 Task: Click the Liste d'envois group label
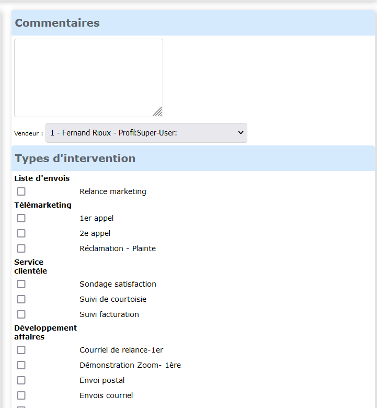pyautogui.click(x=42, y=178)
